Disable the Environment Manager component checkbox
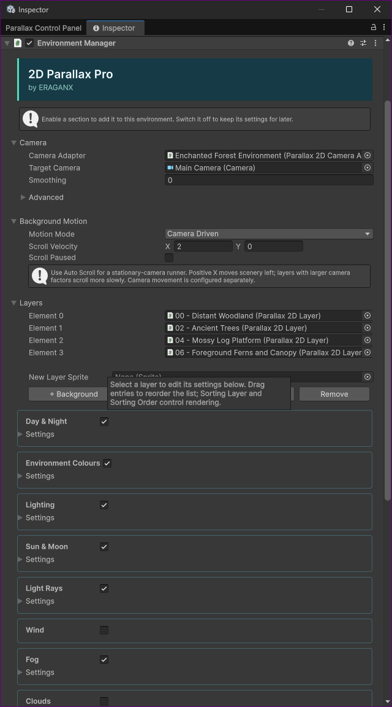Image resolution: width=392 pixels, height=707 pixels. (x=29, y=44)
